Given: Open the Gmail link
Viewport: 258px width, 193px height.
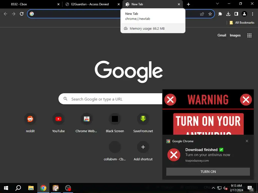Looking at the screenshot, I should [222, 35].
